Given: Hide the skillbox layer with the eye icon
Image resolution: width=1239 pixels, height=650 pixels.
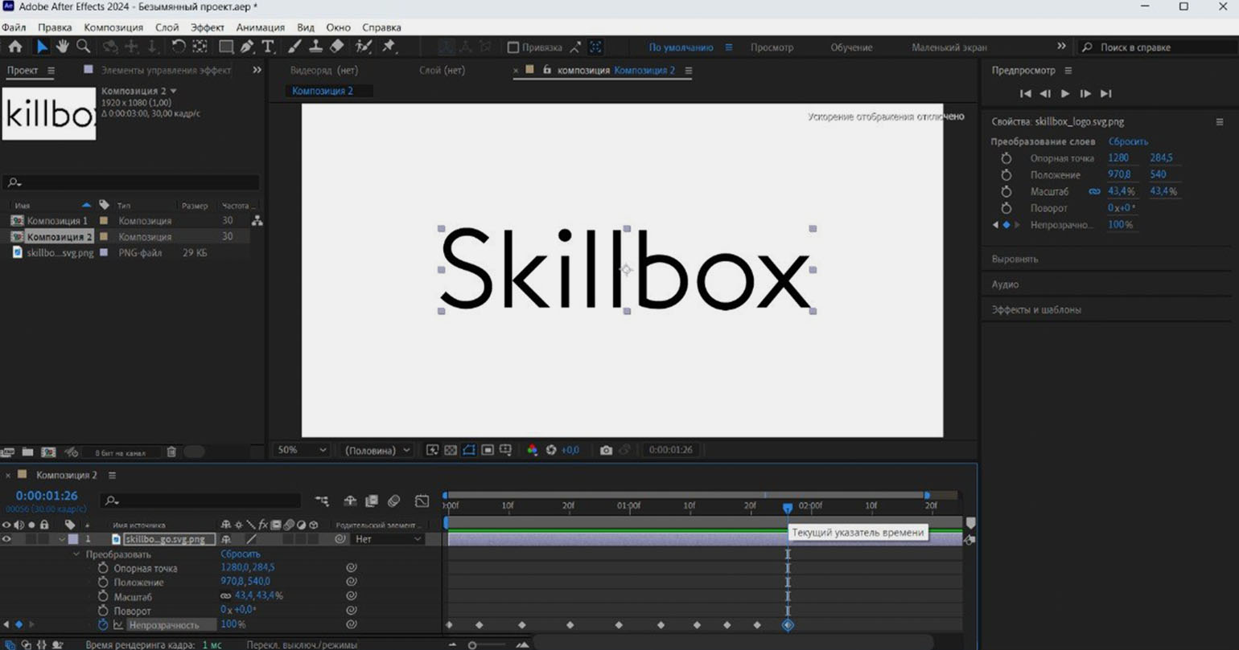Looking at the screenshot, I should tap(6, 539).
